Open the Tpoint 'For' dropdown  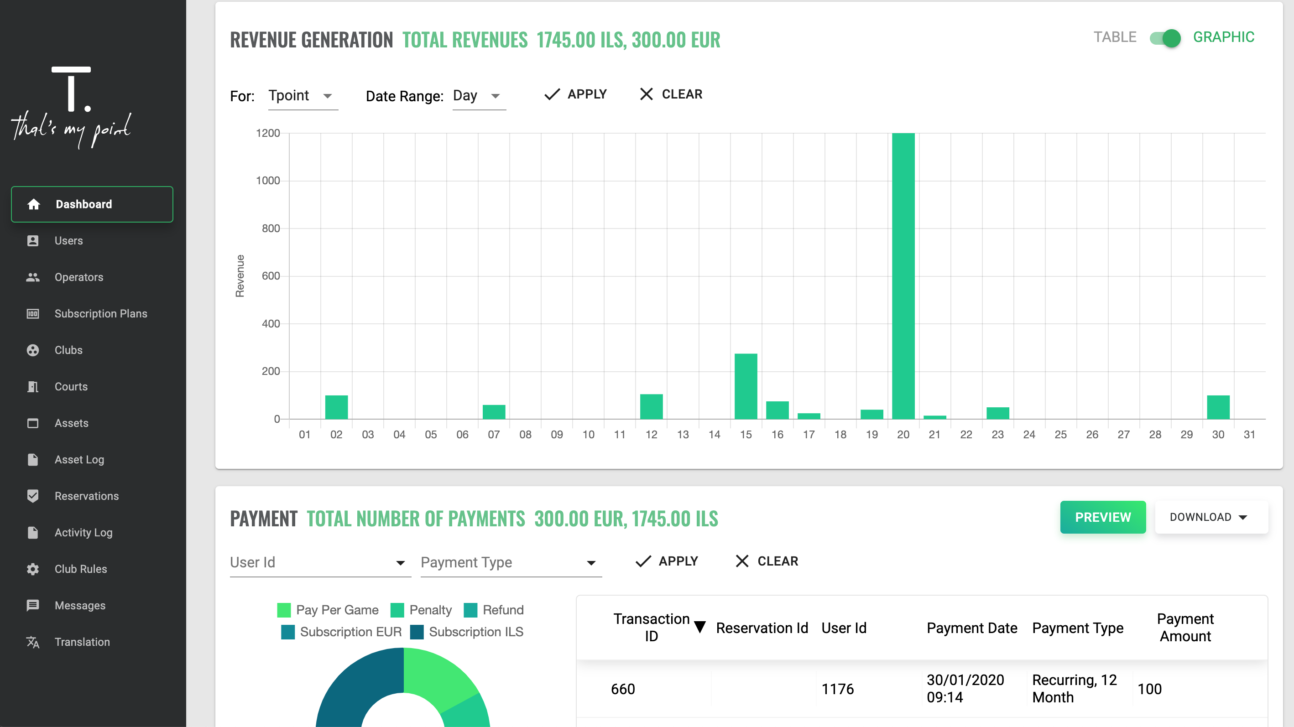pyautogui.click(x=303, y=96)
